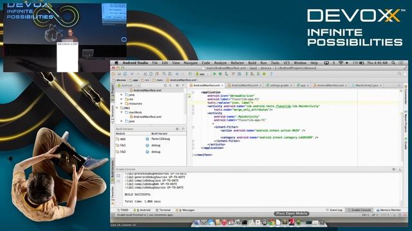Click the Open folder toolbar icon
Screen dimensions: 412x231
[114, 74]
